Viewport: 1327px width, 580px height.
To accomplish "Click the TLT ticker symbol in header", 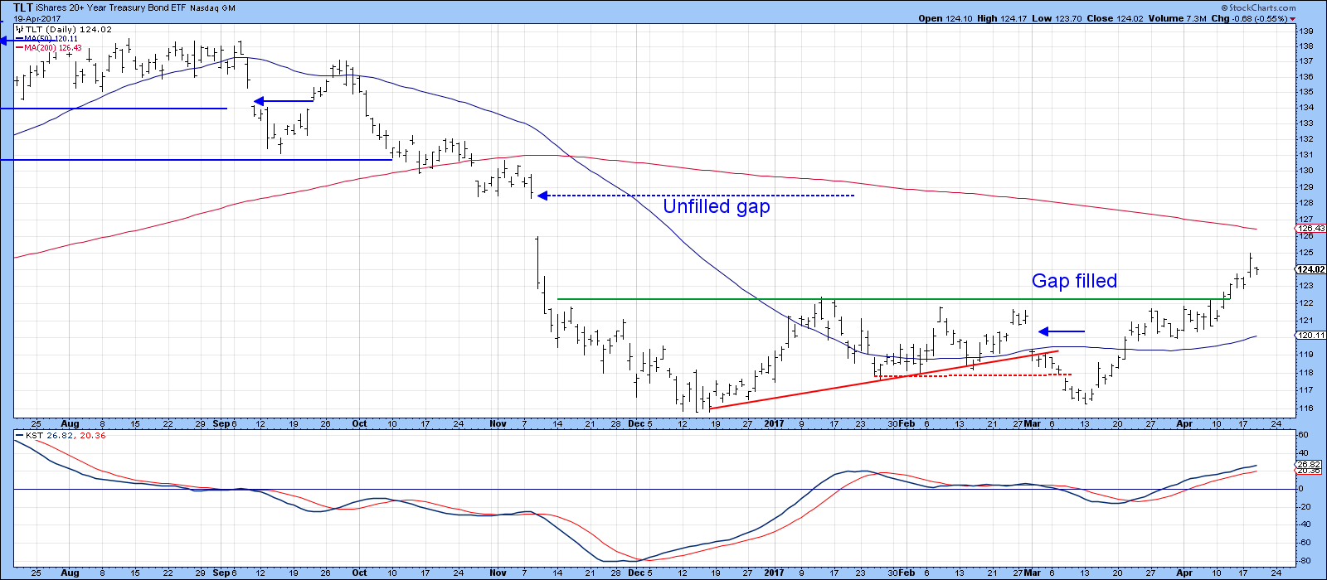I will pyautogui.click(x=23, y=7).
